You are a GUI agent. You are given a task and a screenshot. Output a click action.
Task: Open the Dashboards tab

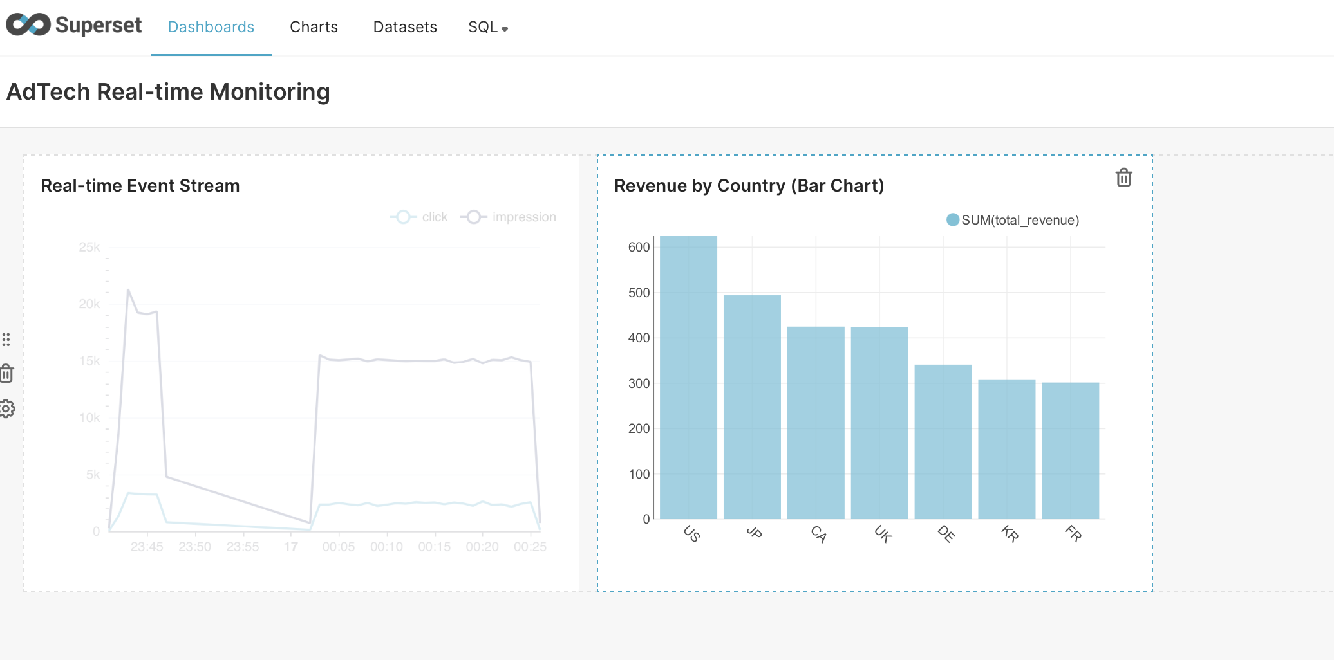(211, 27)
